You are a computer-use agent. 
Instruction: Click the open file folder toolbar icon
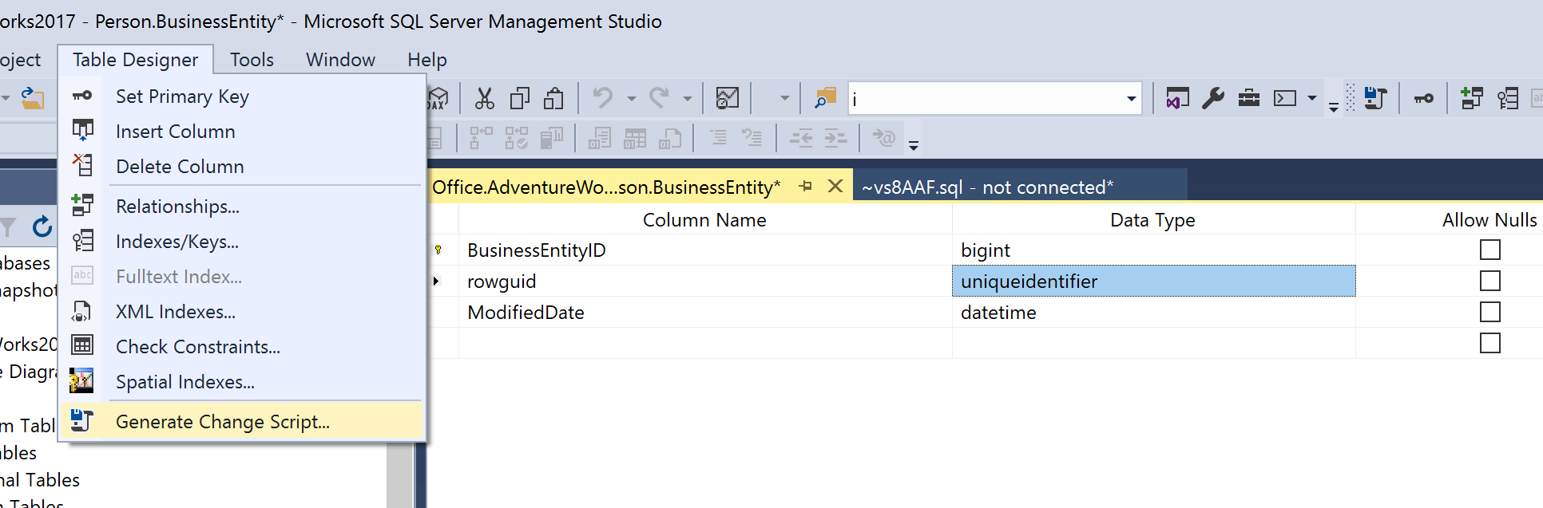[x=32, y=98]
